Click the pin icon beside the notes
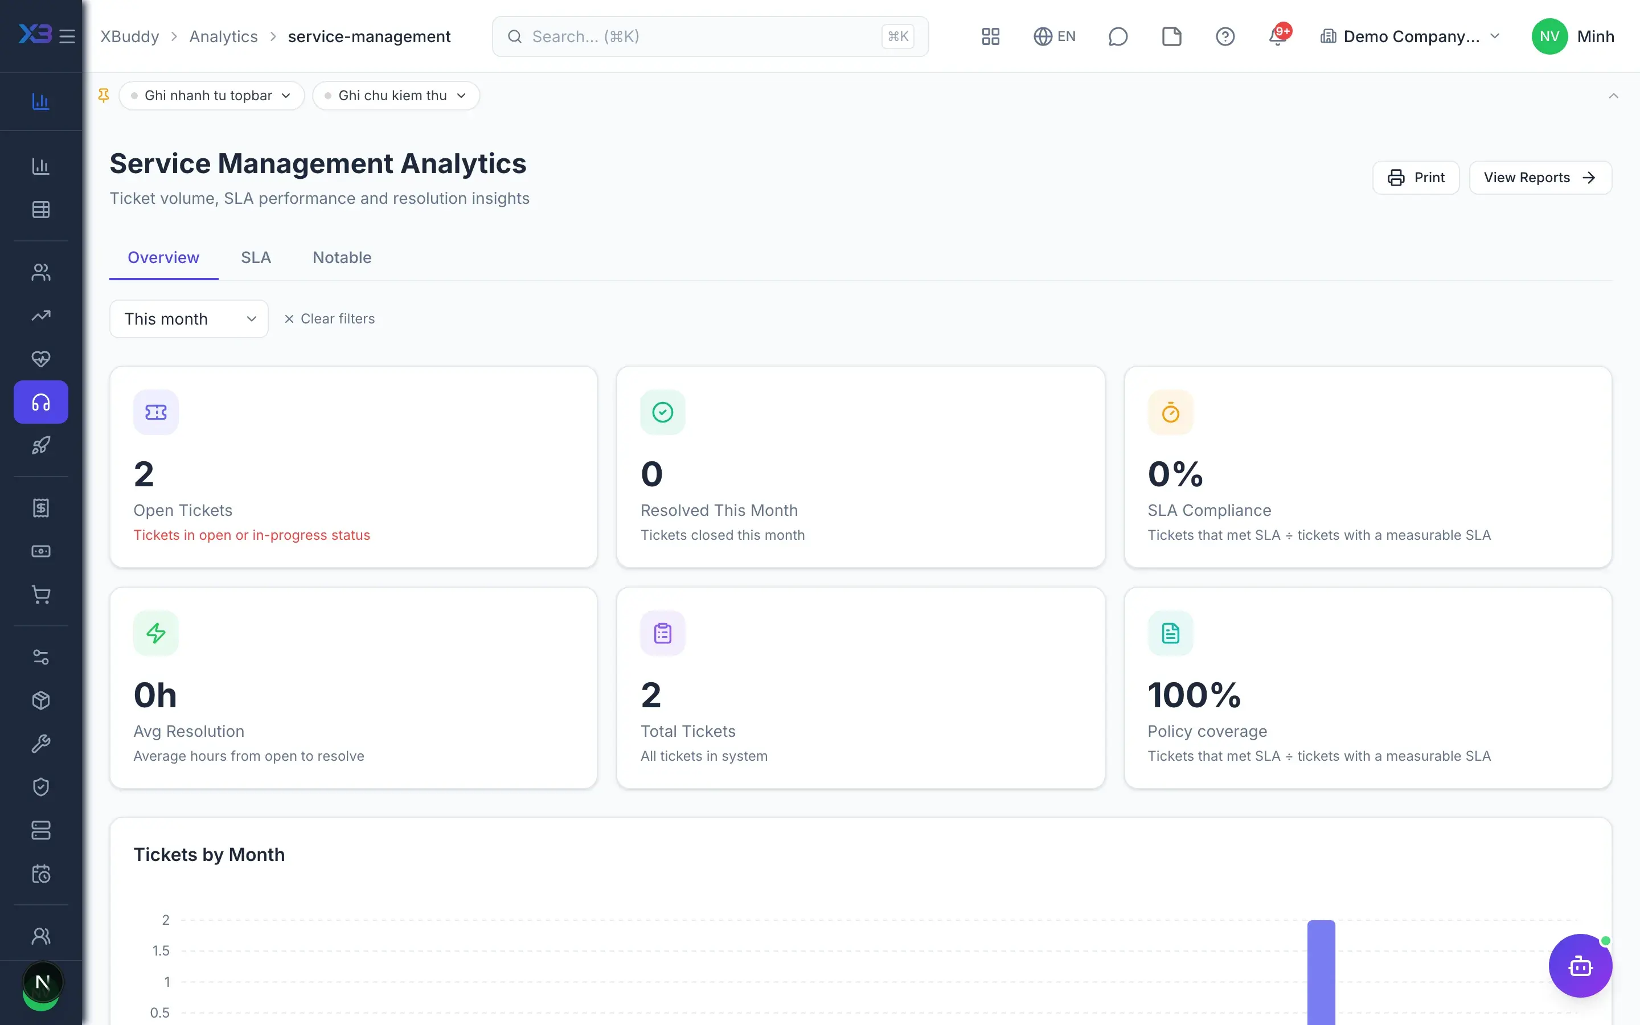The width and height of the screenshot is (1640, 1025). [104, 96]
